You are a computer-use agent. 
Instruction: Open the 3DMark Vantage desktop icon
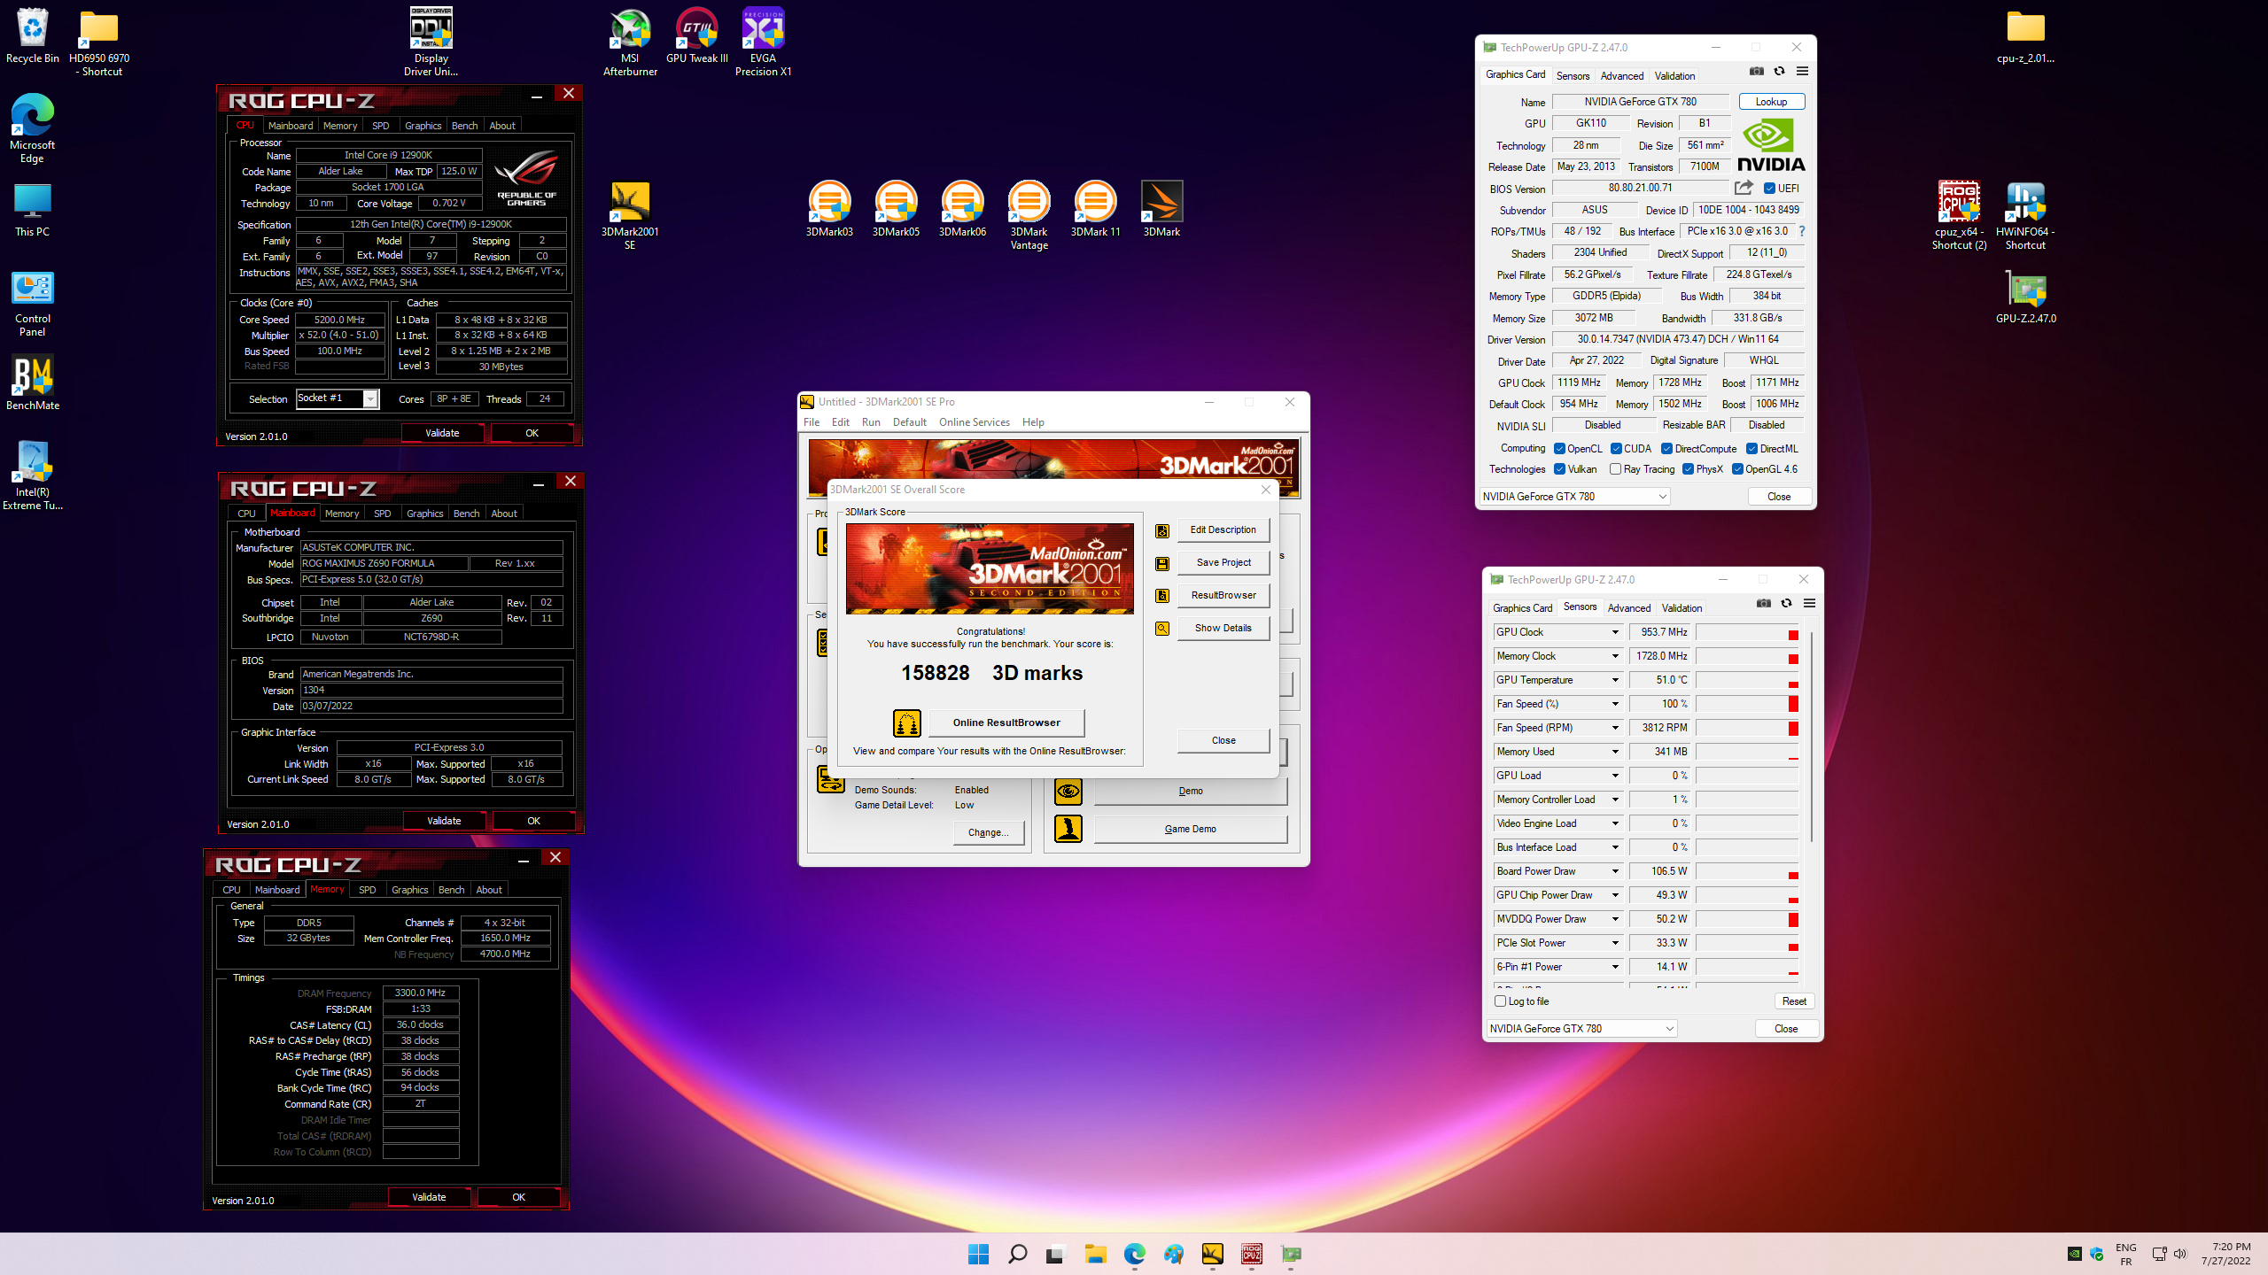[x=1029, y=216]
